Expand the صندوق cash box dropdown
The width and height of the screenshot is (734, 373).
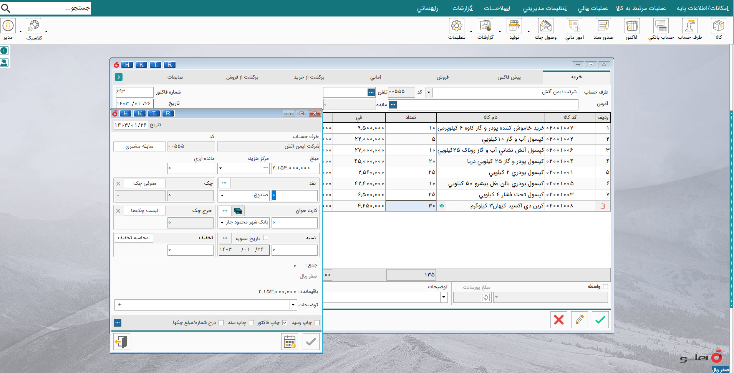coord(222,196)
